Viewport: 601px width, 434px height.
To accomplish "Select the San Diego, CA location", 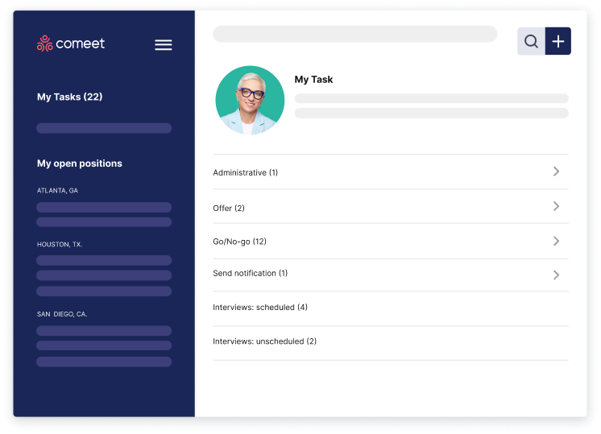I will [x=62, y=314].
